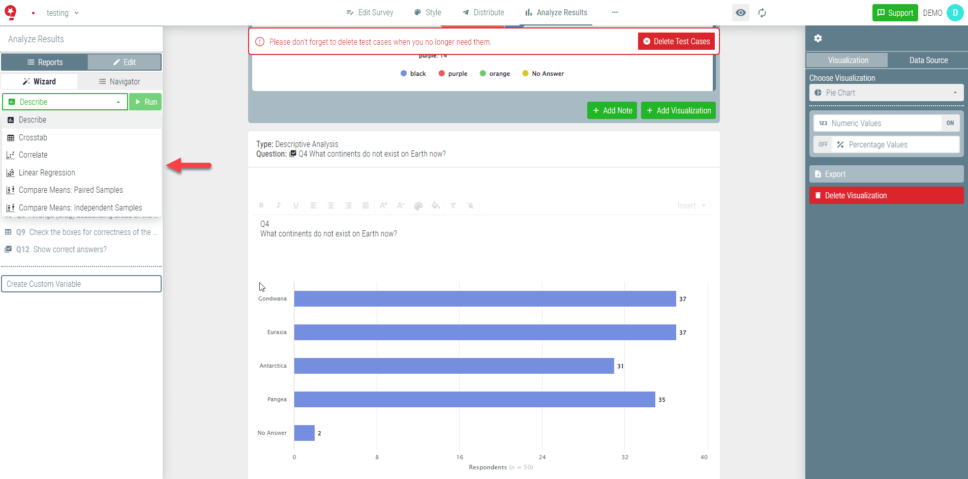Select the Bold formatting icon
The image size is (968, 479).
point(261,205)
